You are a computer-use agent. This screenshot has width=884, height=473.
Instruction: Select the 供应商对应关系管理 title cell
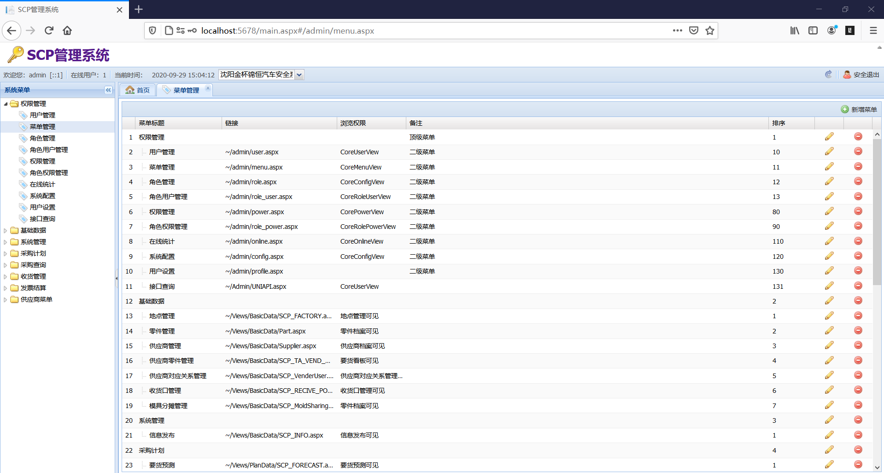pyautogui.click(x=178, y=376)
